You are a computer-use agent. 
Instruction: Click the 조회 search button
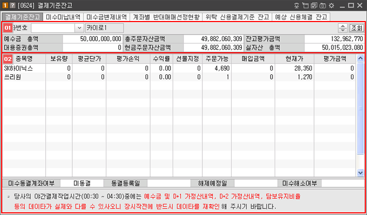point(356,28)
